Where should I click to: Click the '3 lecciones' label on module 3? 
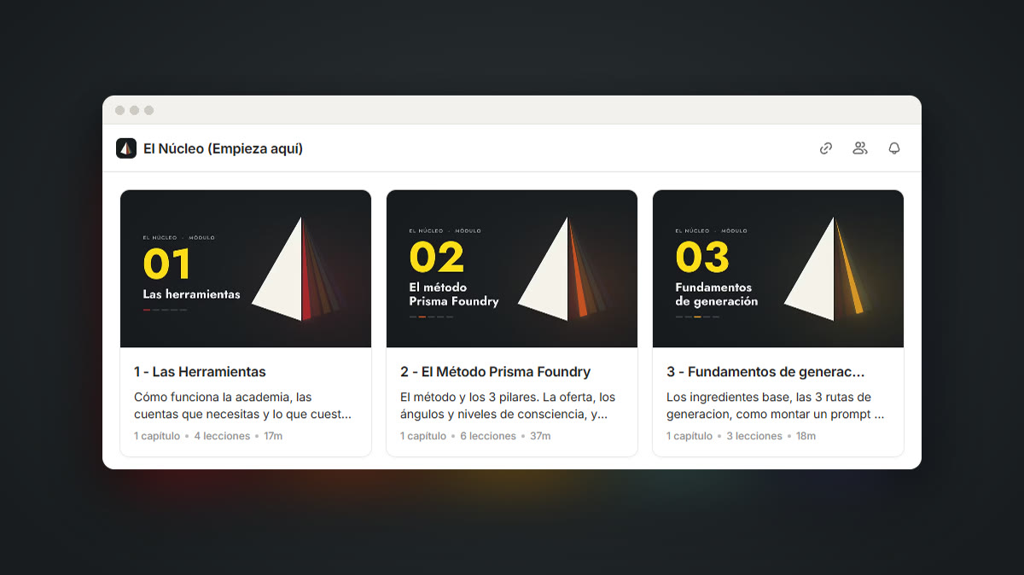pyautogui.click(x=754, y=436)
